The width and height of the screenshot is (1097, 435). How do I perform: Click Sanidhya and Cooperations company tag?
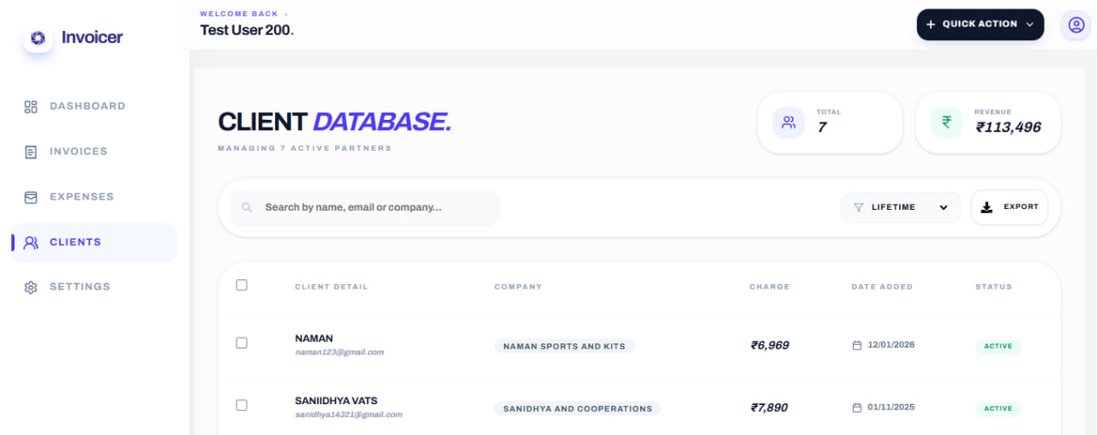578,408
